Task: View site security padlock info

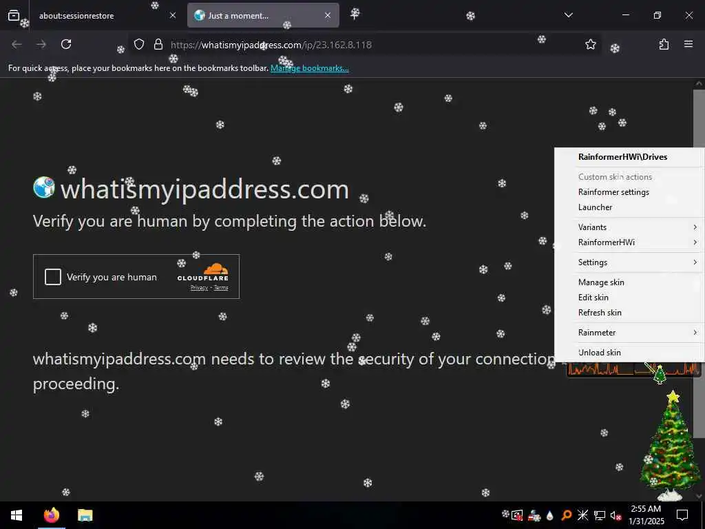Action: tap(158, 44)
